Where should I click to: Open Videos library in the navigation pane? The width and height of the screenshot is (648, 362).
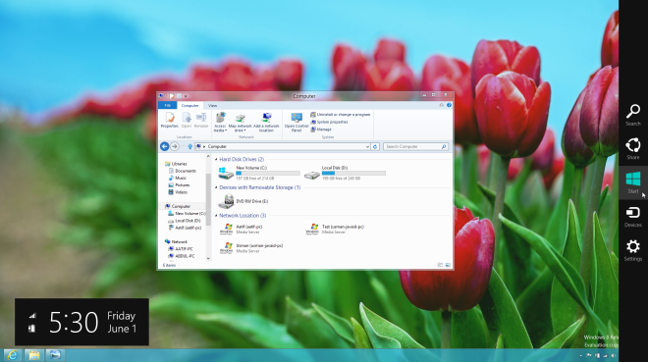[x=178, y=192]
